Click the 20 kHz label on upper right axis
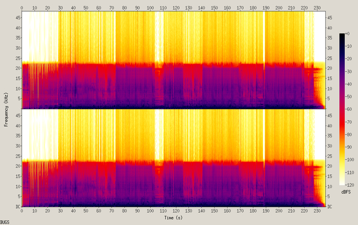This screenshot has width=358, height=225. tap(330, 68)
